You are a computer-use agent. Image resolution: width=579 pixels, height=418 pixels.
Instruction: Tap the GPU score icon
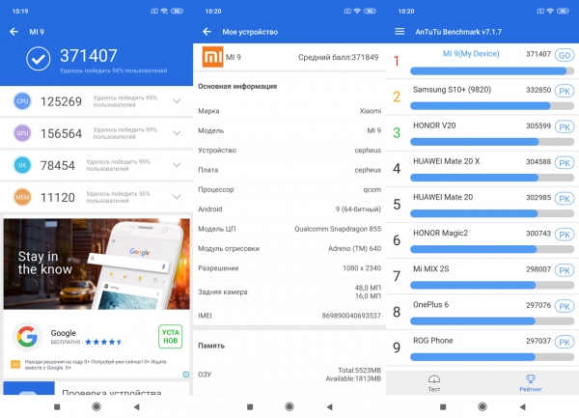(x=22, y=133)
